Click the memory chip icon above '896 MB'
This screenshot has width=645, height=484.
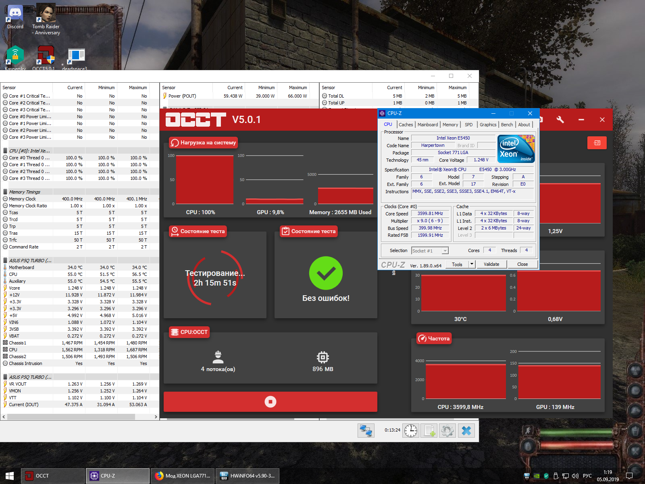[323, 357]
